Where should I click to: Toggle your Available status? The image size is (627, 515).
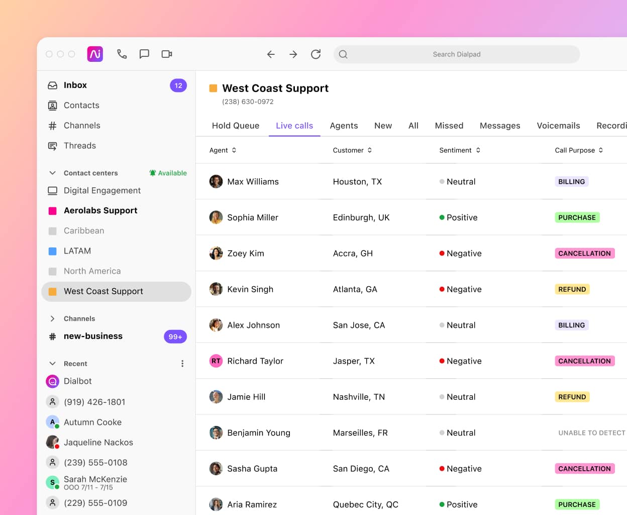point(168,173)
